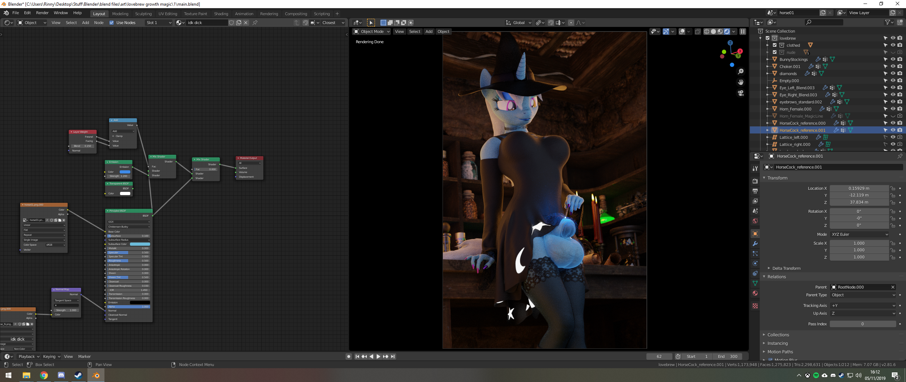Open the Object Mode dropdown

tap(372, 32)
